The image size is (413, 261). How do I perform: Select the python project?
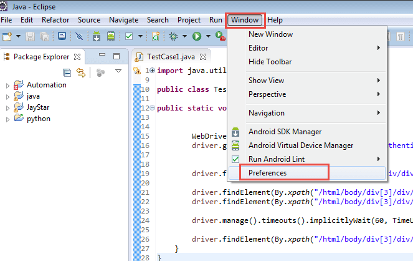[x=39, y=119]
